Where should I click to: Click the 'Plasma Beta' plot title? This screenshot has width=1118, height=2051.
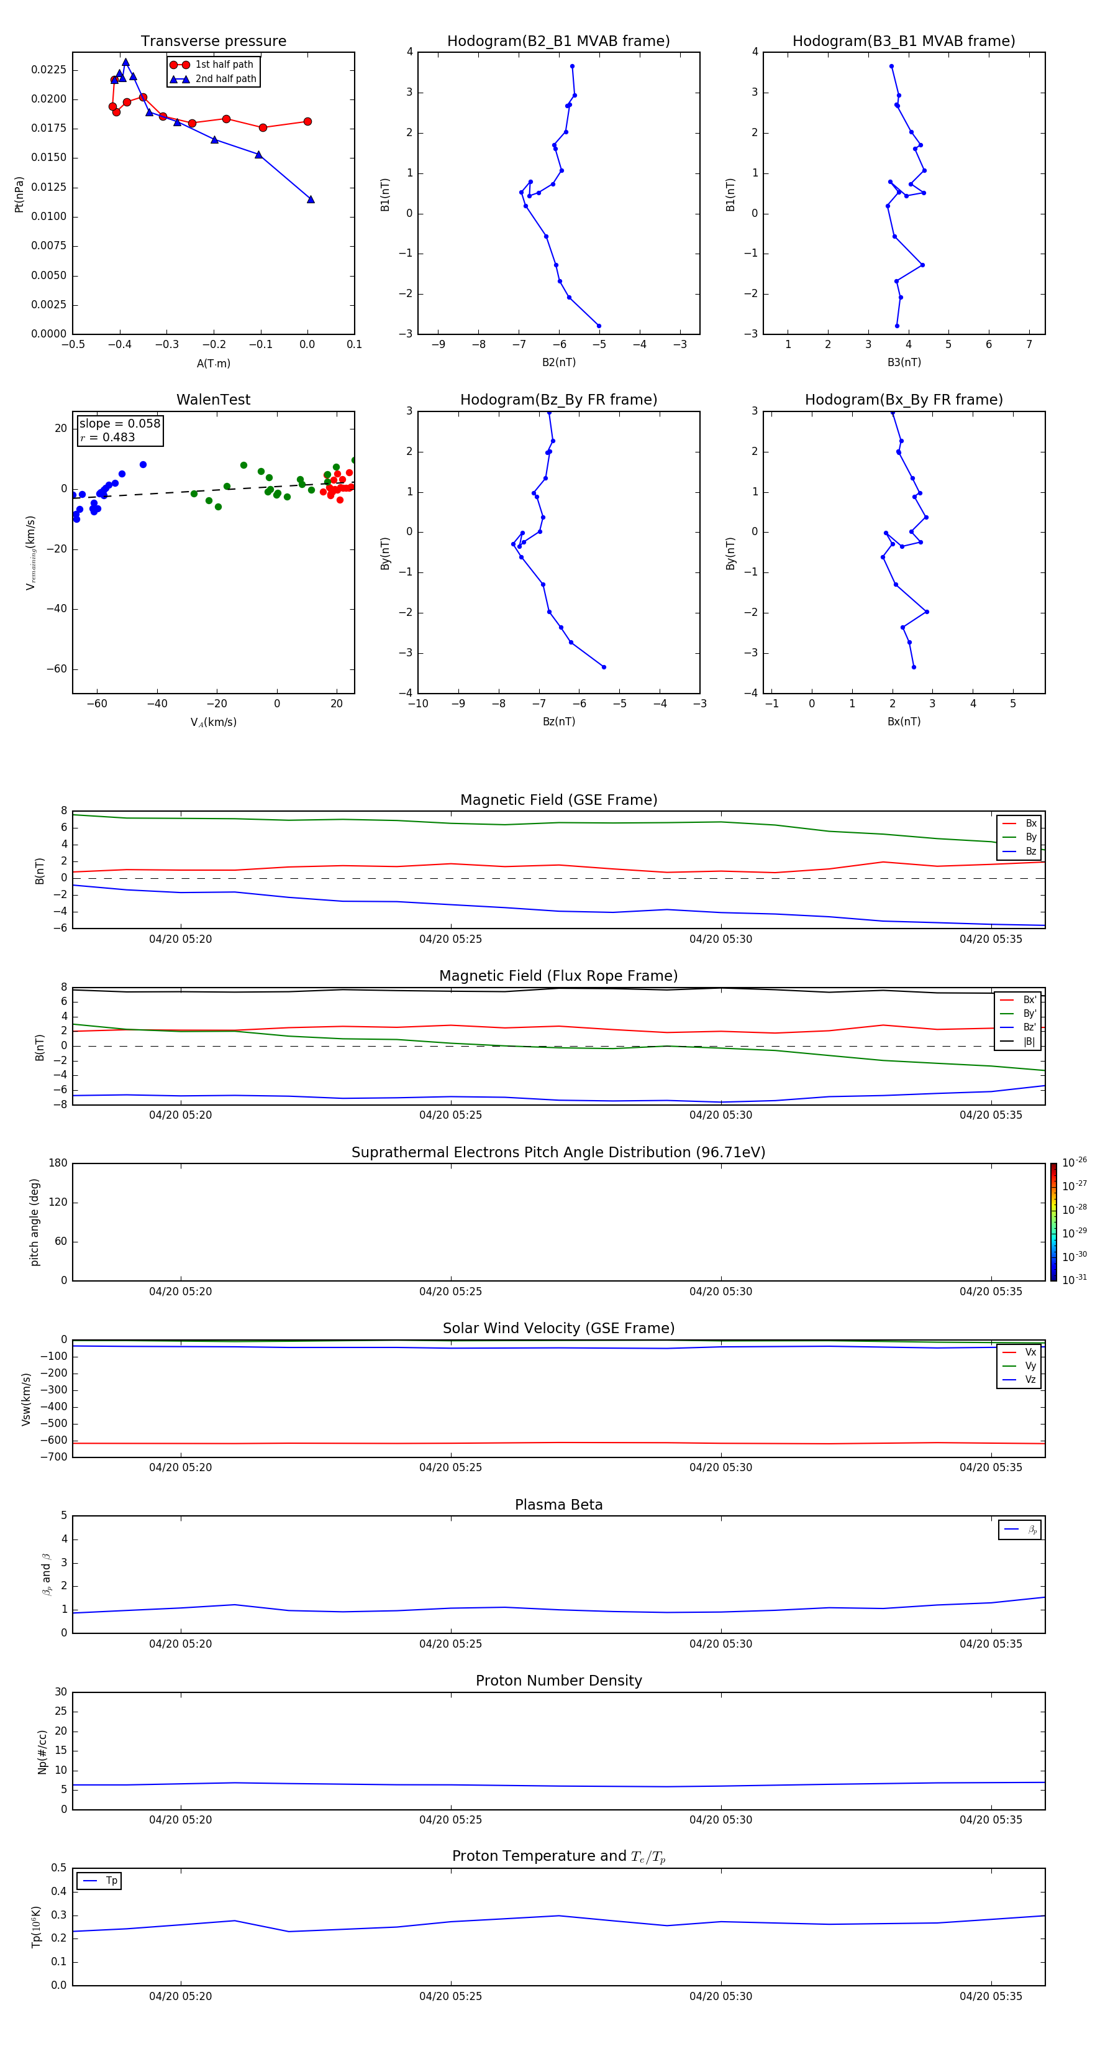[x=558, y=1505]
